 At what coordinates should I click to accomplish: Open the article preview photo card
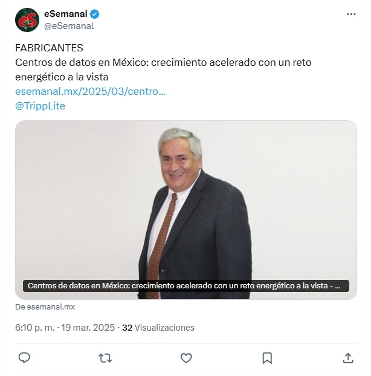point(186,210)
